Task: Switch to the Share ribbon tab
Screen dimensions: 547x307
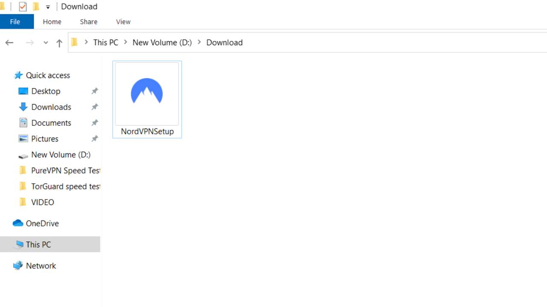Action: click(88, 22)
